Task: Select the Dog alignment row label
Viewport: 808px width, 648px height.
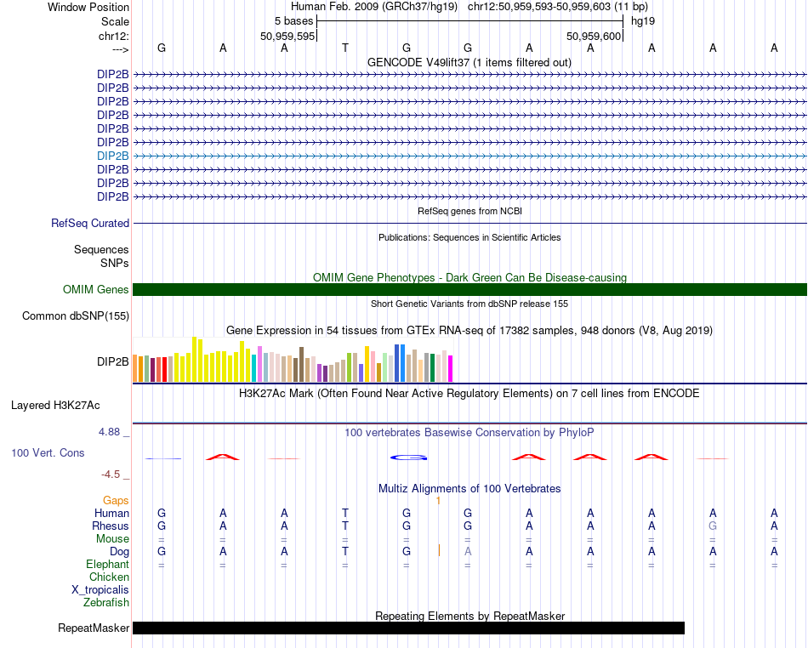Action: pos(119,552)
